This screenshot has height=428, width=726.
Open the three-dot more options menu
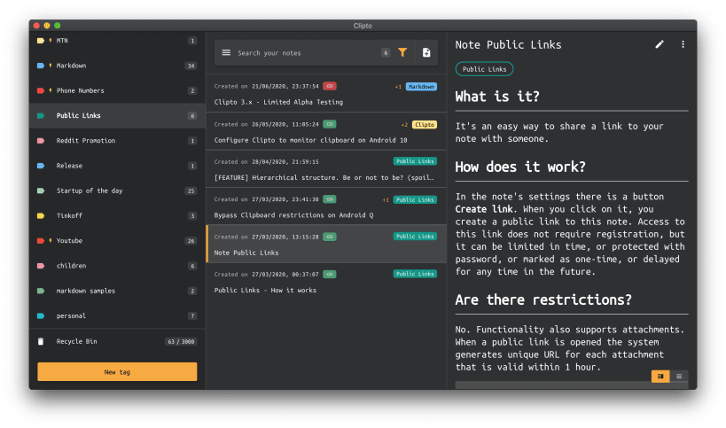pos(683,44)
